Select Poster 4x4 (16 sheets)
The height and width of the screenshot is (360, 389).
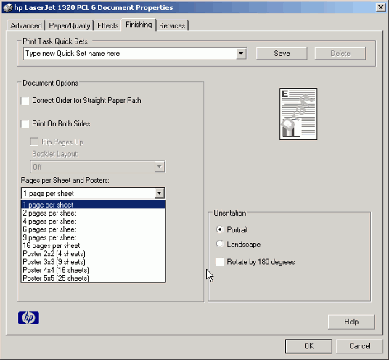pyautogui.click(x=94, y=270)
